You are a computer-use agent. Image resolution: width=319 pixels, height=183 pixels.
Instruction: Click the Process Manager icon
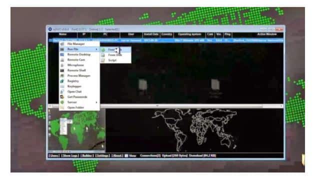tap(62, 75)
